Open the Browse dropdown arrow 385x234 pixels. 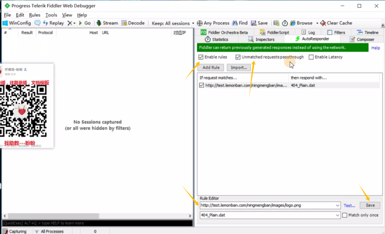tap(317, 23)
